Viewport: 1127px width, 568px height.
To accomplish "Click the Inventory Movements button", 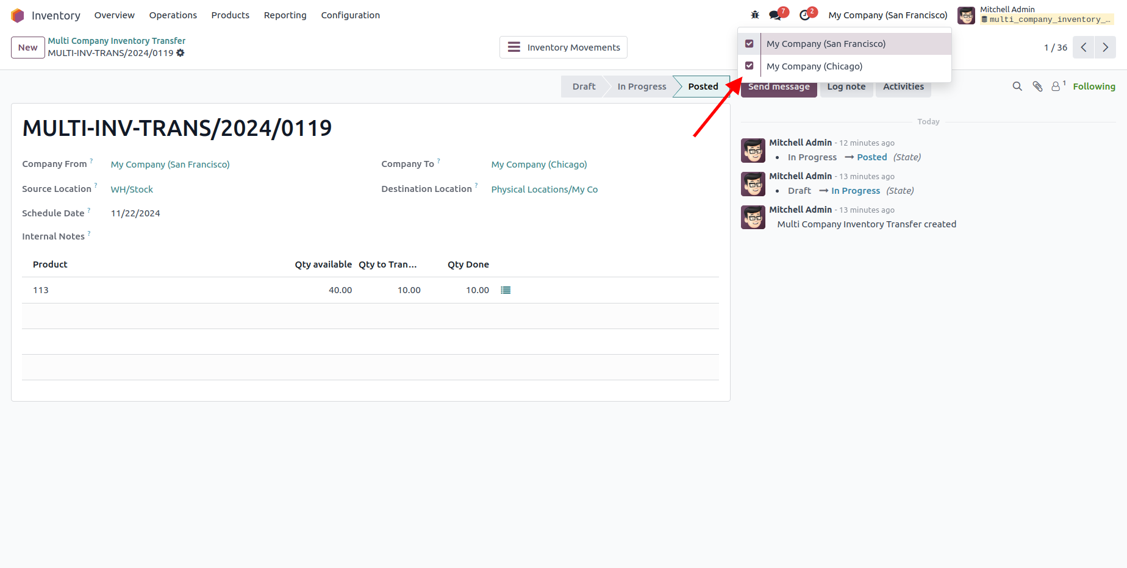I will point(563,48).
